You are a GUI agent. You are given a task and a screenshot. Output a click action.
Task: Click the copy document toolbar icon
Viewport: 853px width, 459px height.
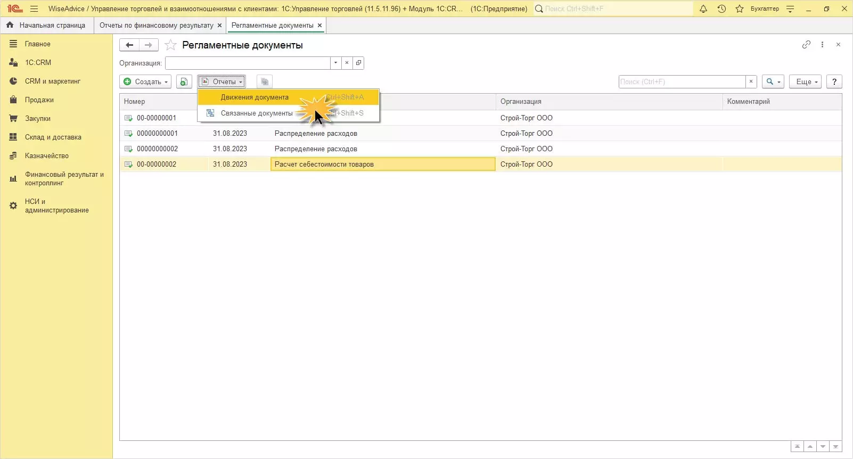click(184, 81)
